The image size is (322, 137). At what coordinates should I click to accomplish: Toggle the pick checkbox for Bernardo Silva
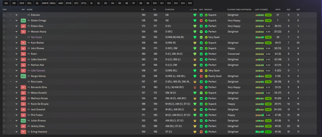4,87
